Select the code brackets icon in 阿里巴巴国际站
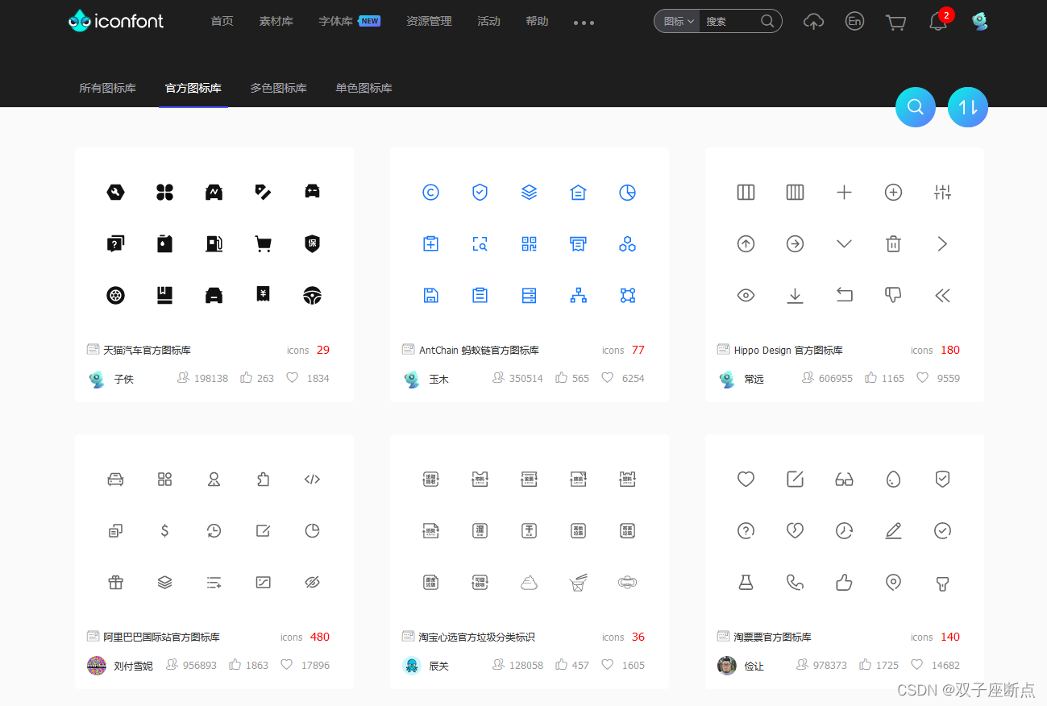The image size is (1047, 706). [x=312, y=479]
